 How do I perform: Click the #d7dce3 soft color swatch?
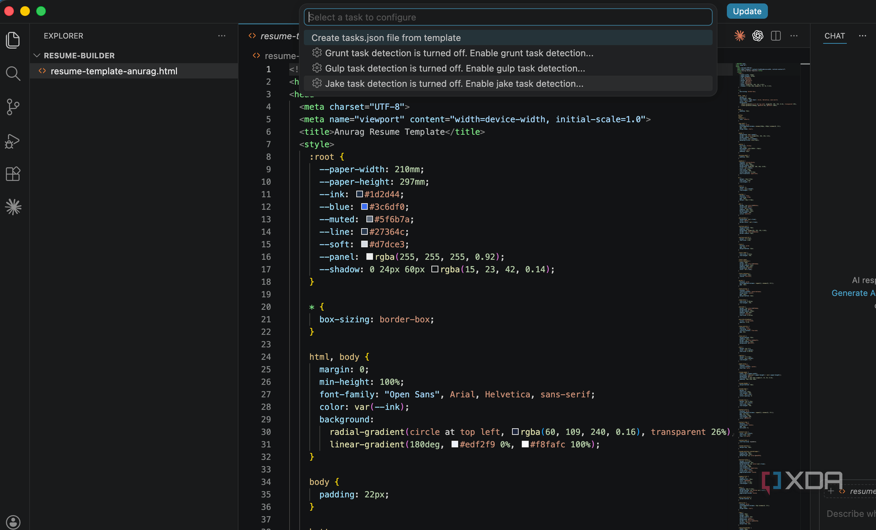[364, 244]
